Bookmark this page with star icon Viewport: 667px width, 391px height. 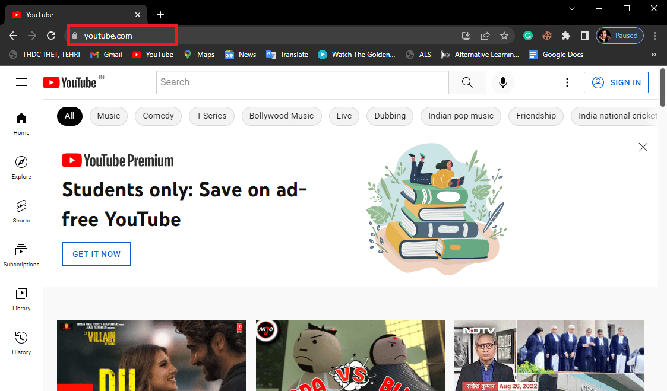[504, 36]
